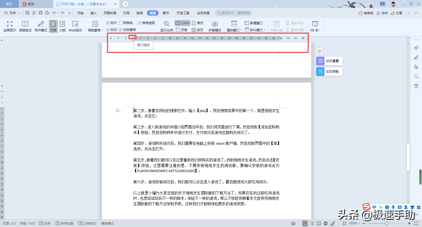Switch to outline view

tap(63, 27)
